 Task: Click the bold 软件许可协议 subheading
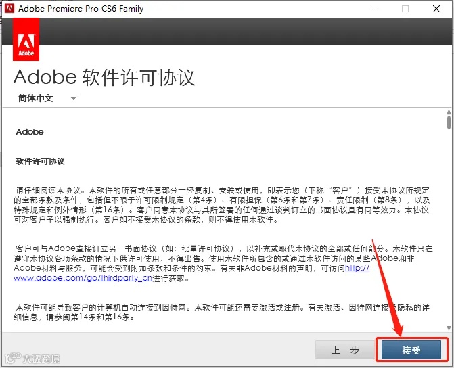[x=40, y=161]
